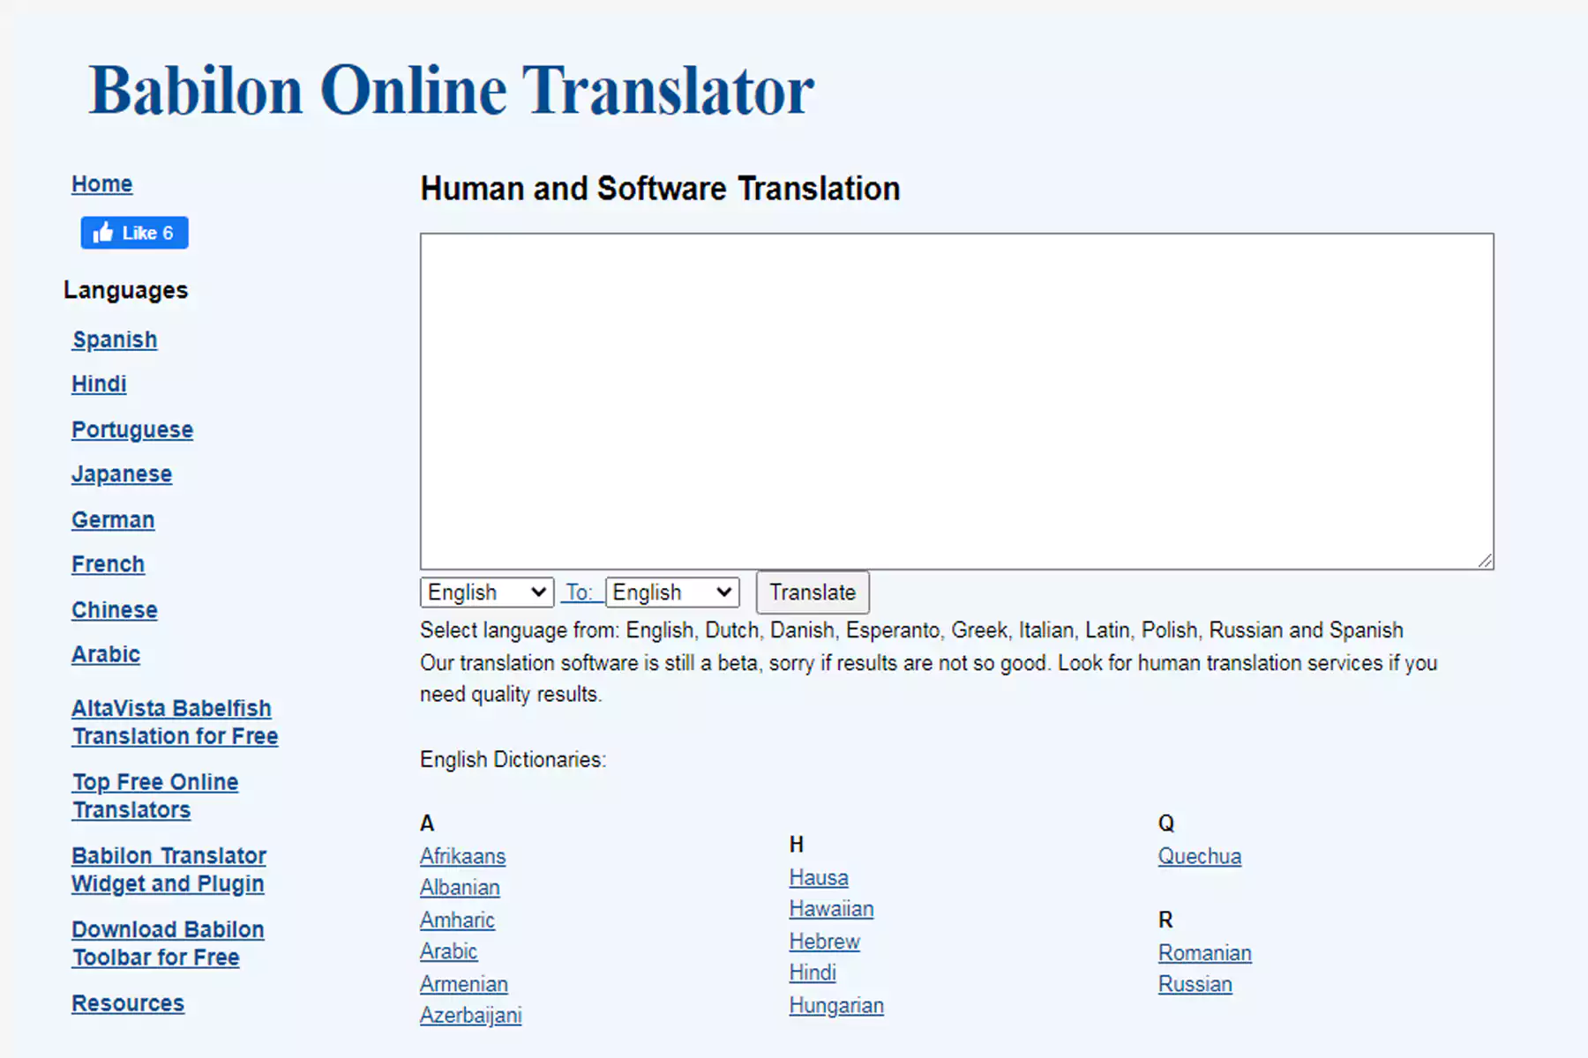Choose German from Languages list
The height and width of the screenshot is (1058, 1588).
coord(113,520)
